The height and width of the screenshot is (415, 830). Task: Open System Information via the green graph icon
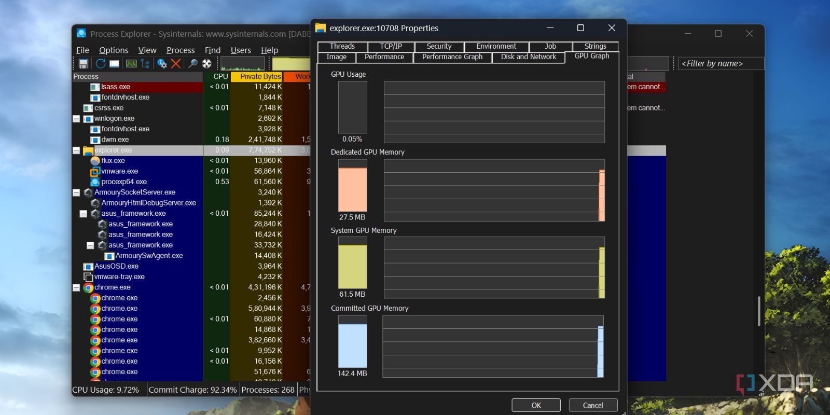(131, 63)
